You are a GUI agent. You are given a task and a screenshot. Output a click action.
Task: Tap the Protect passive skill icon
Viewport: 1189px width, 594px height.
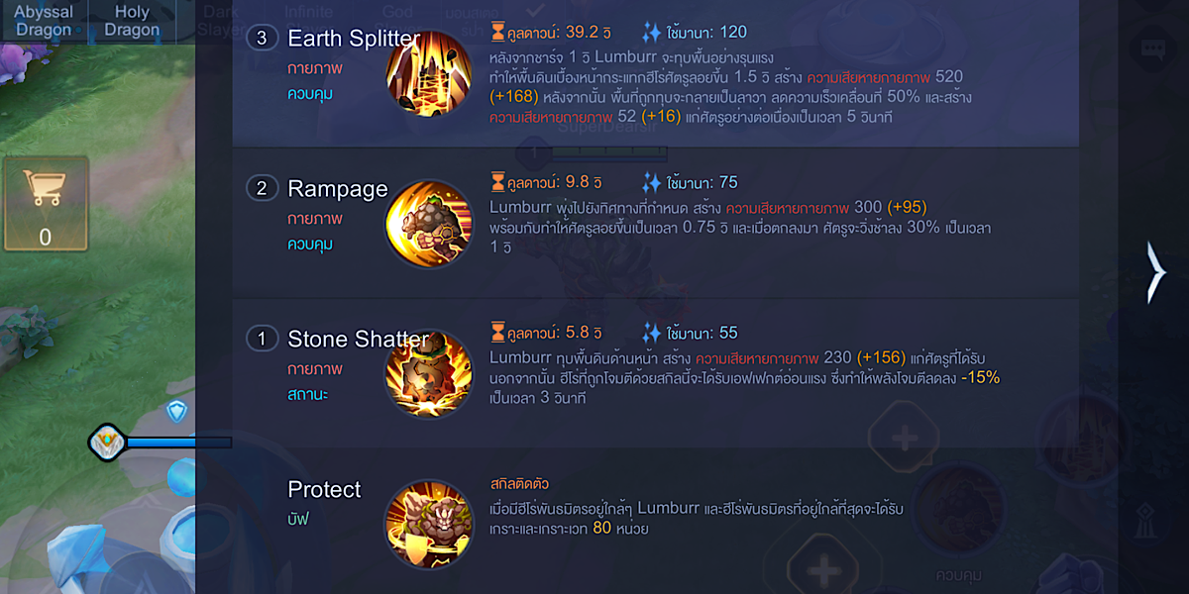pos(430,526)
